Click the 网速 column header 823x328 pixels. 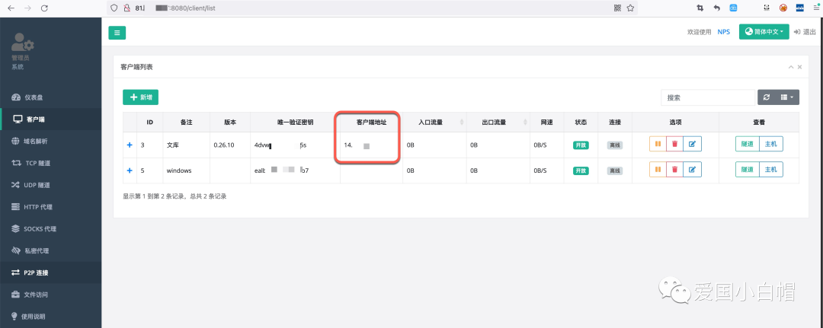546,122
